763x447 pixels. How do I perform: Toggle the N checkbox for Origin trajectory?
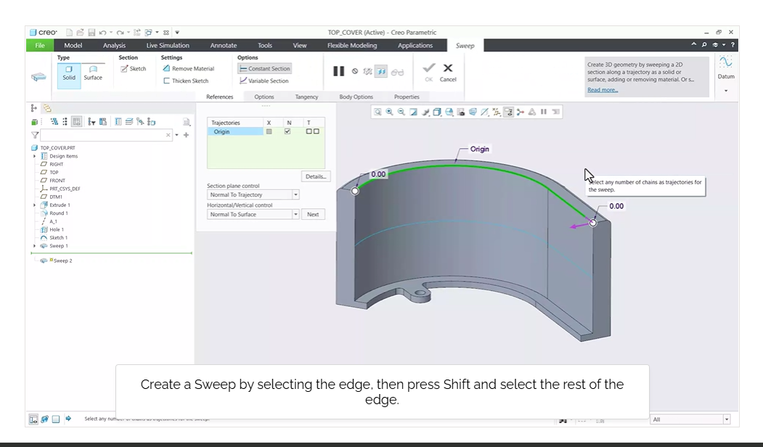click(x=288, y=131)
